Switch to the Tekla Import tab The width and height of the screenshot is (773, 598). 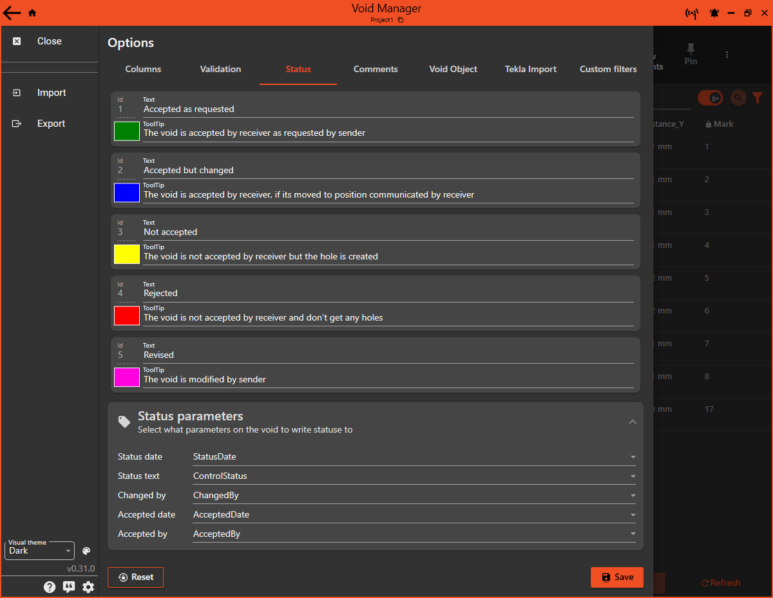point(530,69)
